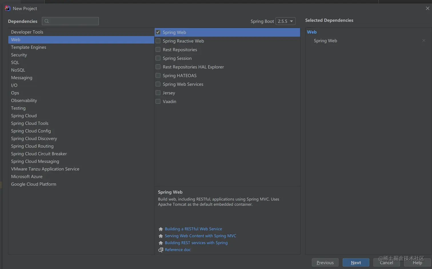The width and height of the screenshot is (432, 269).
Task: Tick the Spring Session checkbox
Action: (x=158, y=58)
